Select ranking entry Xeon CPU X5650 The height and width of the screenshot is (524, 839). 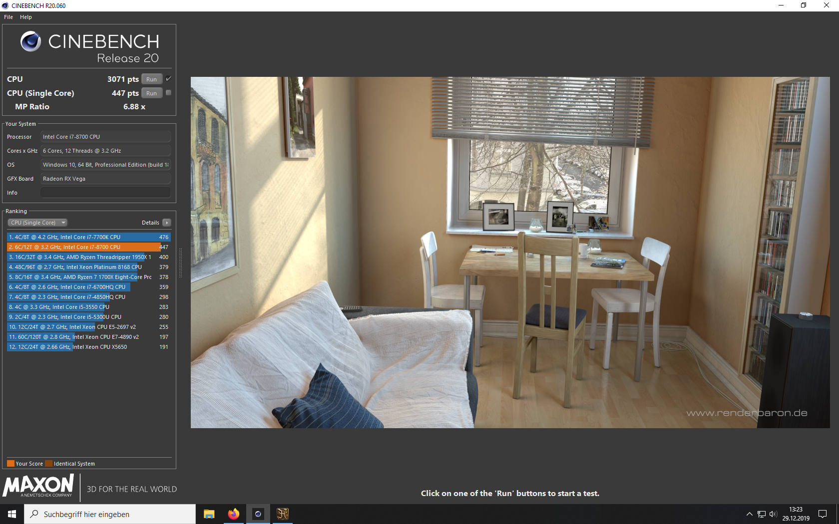[x=89, y=347]
